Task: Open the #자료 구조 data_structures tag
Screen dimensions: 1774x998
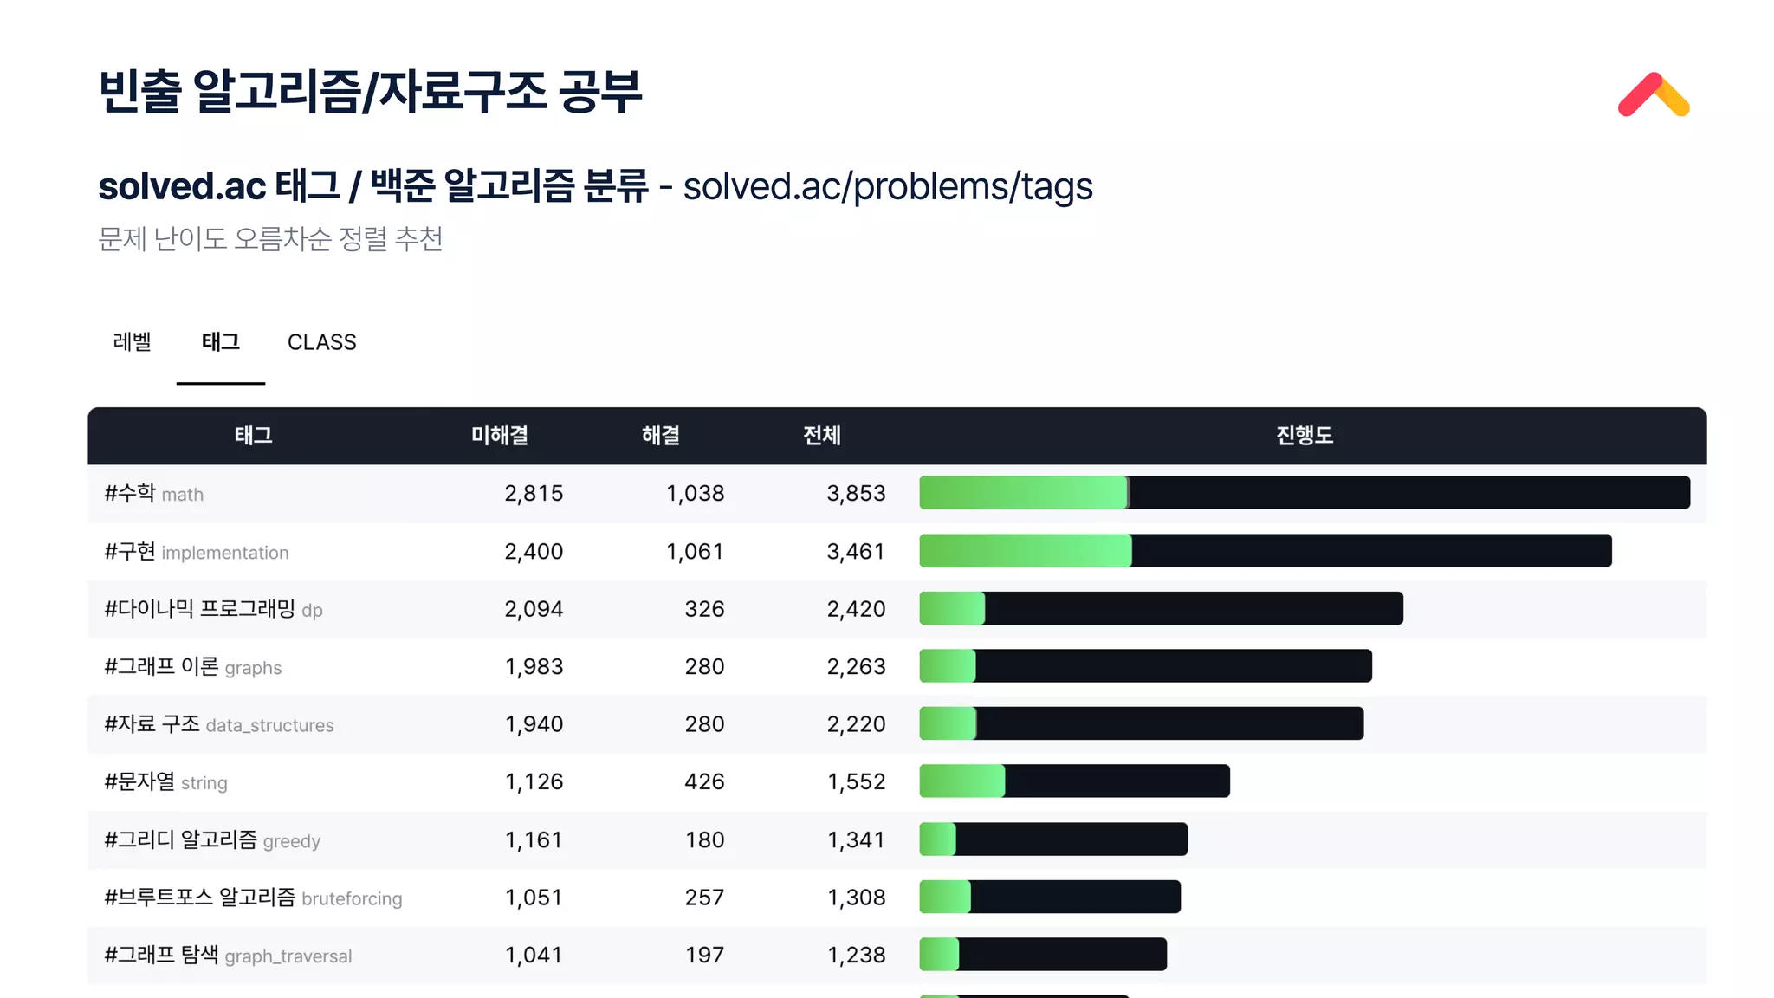Action: click(219, 724)
